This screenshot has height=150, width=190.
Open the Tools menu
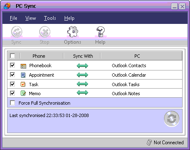pyautogui.click(x=50, y=18)
